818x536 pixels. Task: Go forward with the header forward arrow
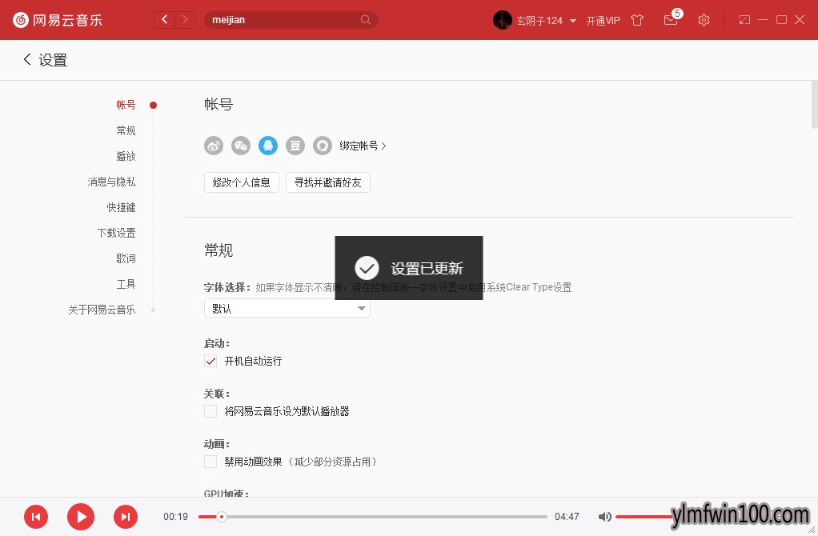click(x=185, y=20)
